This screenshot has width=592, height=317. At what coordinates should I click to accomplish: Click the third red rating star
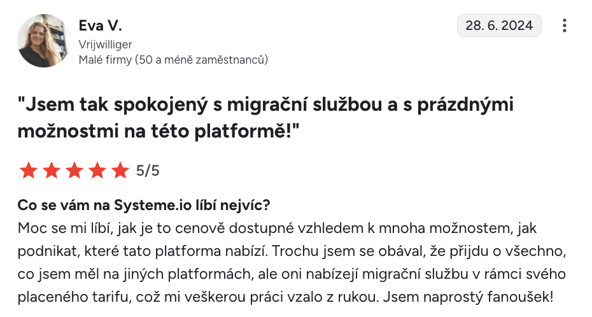pos(74,171)
